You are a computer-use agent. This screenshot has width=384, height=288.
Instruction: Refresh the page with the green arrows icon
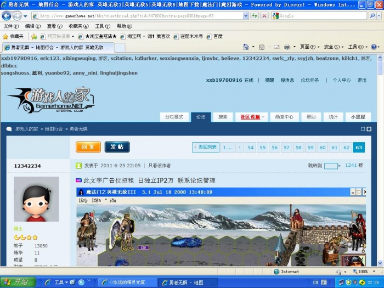(255, 16)
